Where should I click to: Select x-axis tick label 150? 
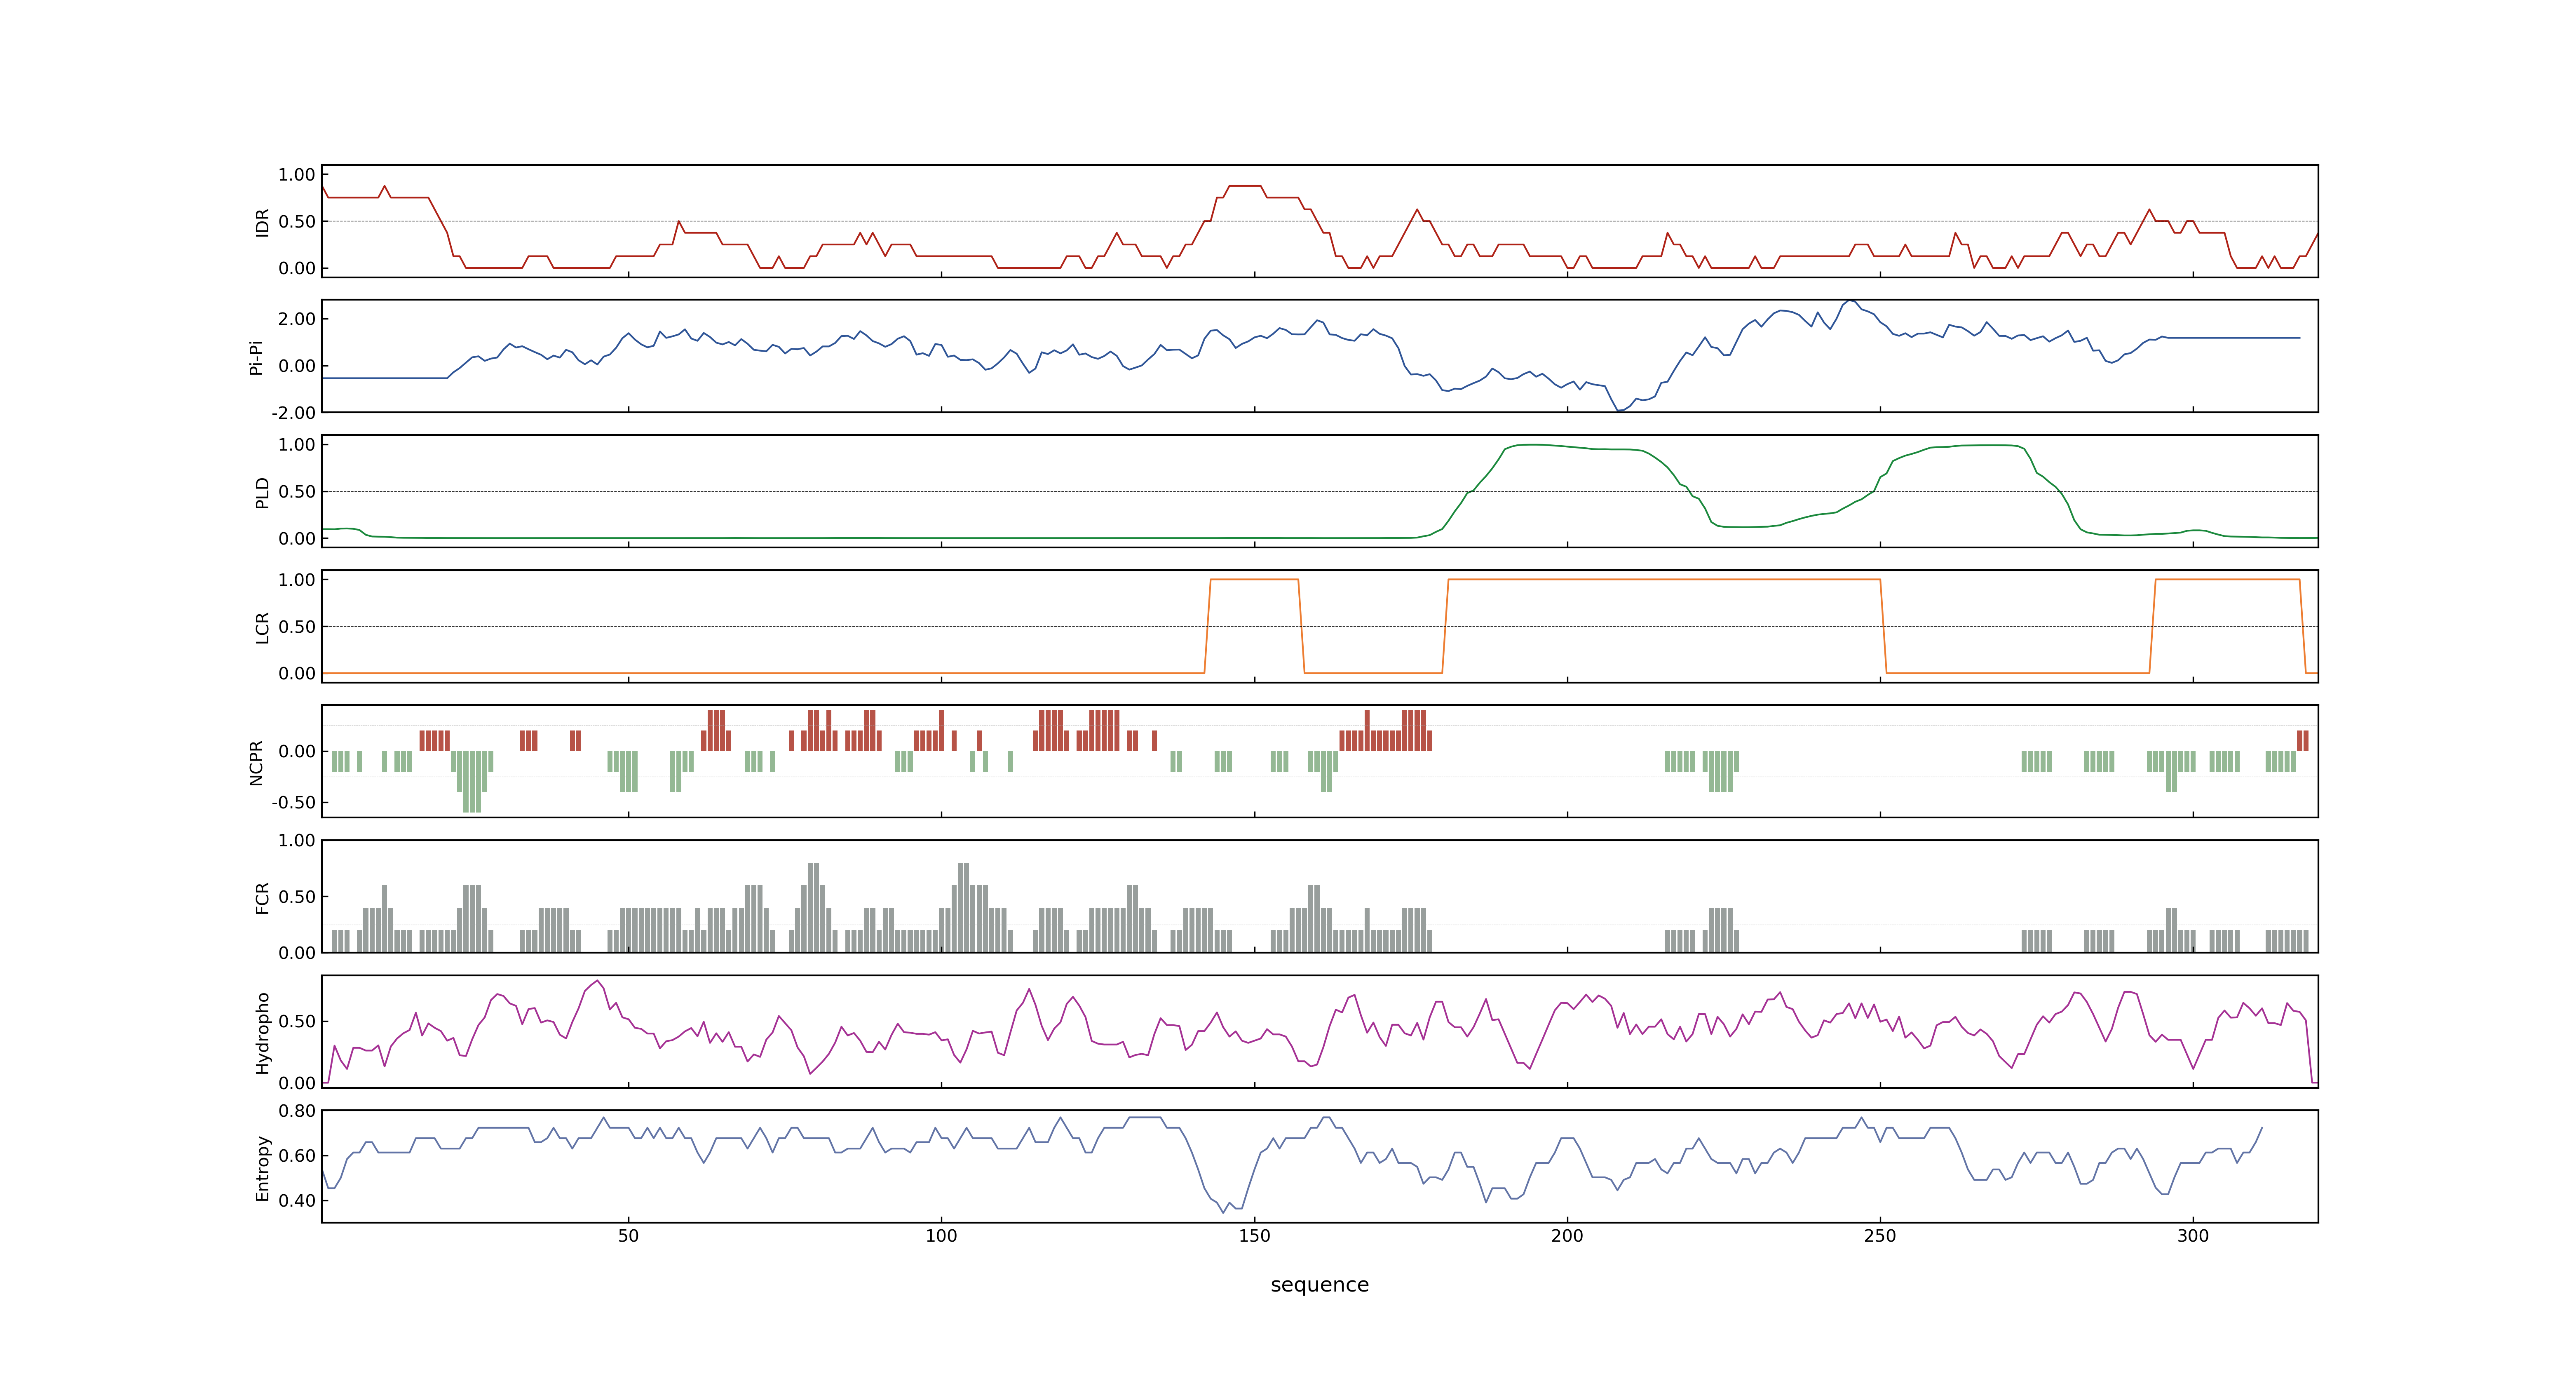[x=1254, y=1236]
